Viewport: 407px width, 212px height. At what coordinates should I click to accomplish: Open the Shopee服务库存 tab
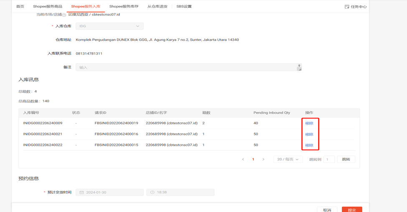click(x=124, y=7)
